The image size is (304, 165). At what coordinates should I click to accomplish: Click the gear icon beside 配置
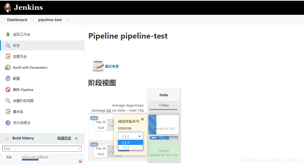(8, 79)
